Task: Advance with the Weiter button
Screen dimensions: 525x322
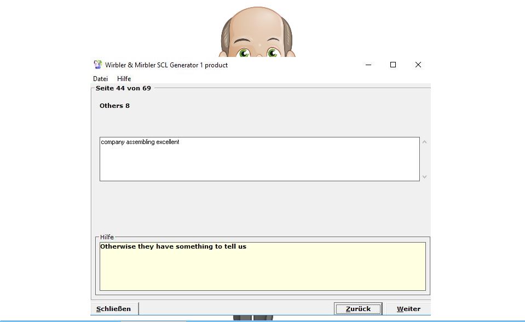Action: pyautogui.click(x=408, y=308)
